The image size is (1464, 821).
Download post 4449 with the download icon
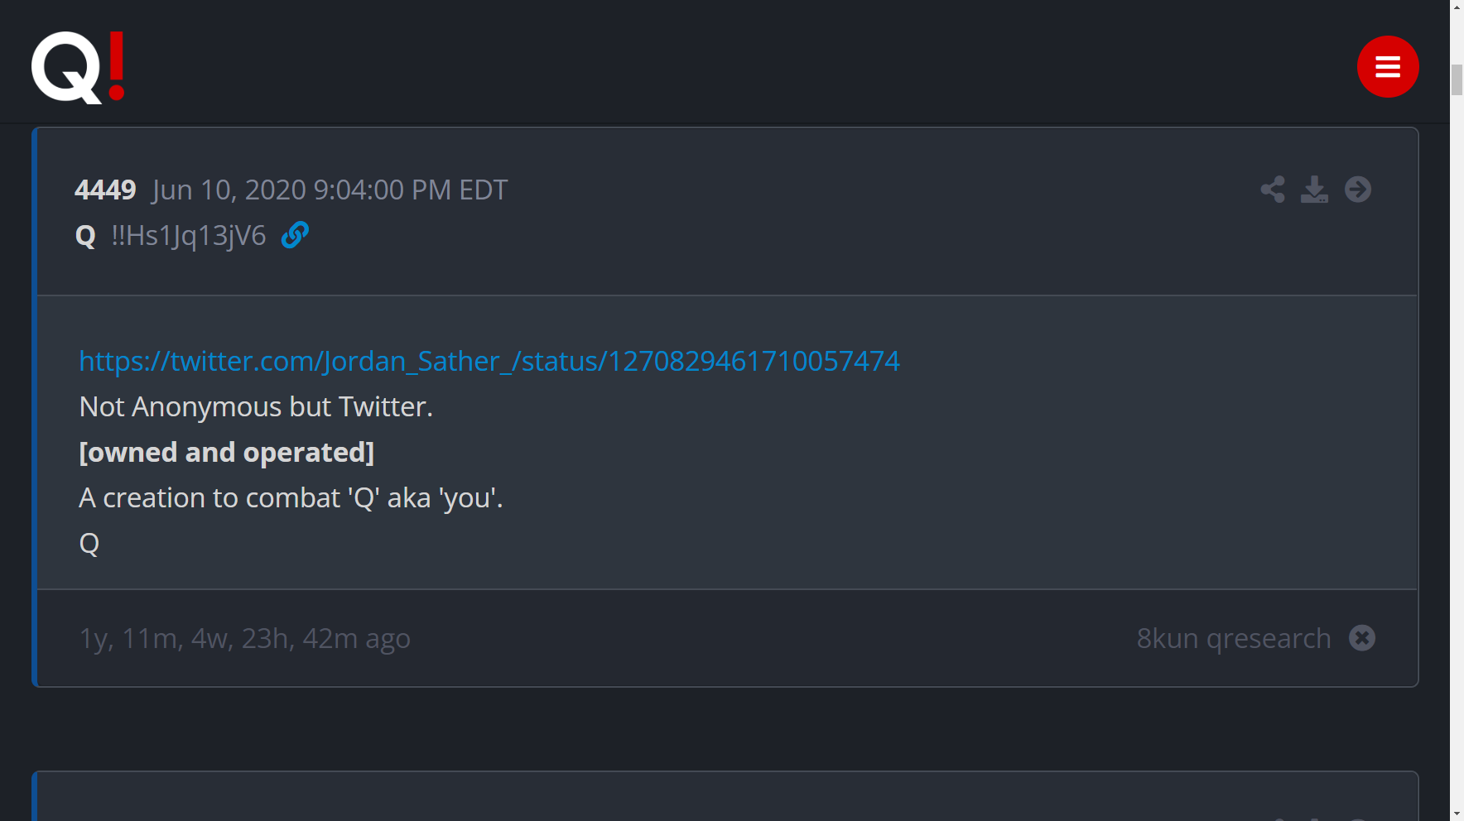coord(1314,190)
